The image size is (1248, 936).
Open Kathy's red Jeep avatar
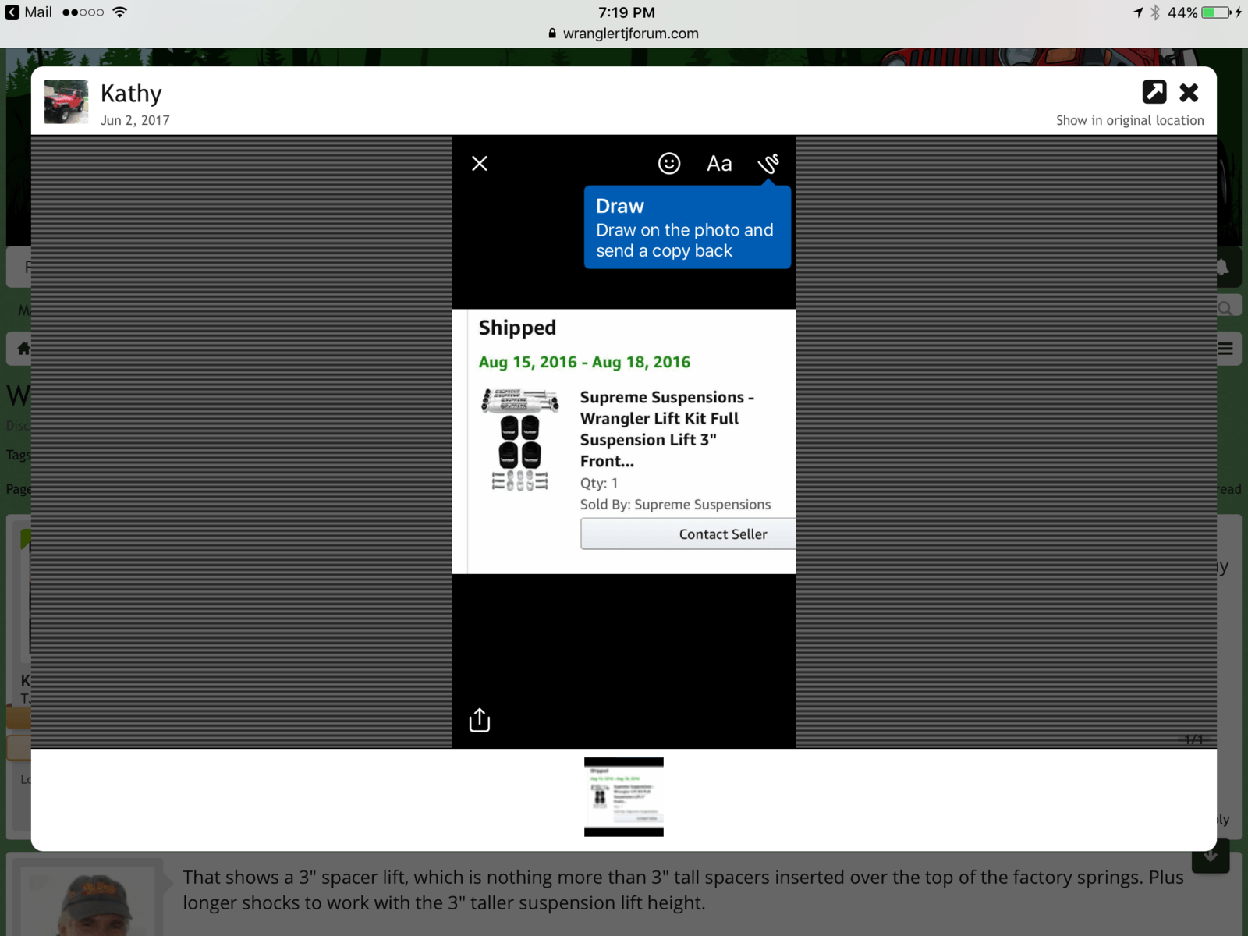click(66, 101)
